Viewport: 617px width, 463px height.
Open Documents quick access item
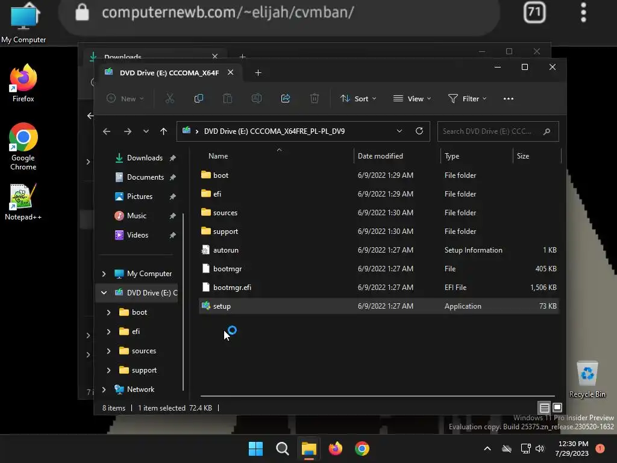point(145,177)
